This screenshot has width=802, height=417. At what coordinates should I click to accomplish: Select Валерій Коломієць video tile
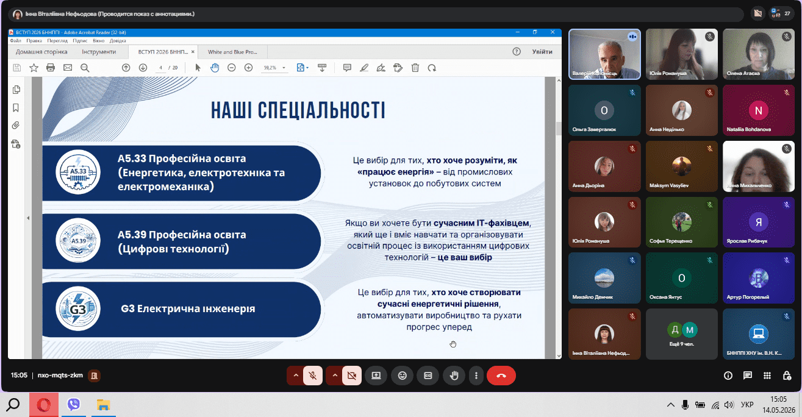point(604,54)
